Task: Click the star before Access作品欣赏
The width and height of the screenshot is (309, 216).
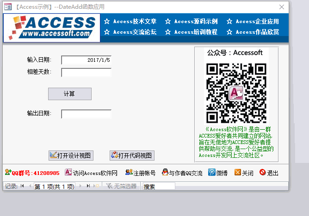Action: click(x=229, y=32)
